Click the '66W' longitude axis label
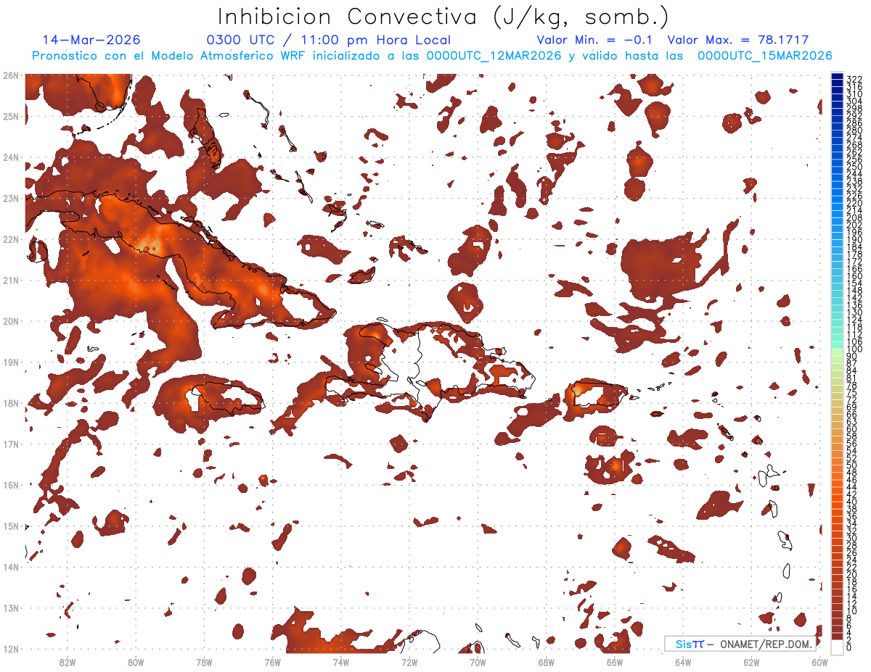Viewport: 871px width, 672px height. pos(614,662)
